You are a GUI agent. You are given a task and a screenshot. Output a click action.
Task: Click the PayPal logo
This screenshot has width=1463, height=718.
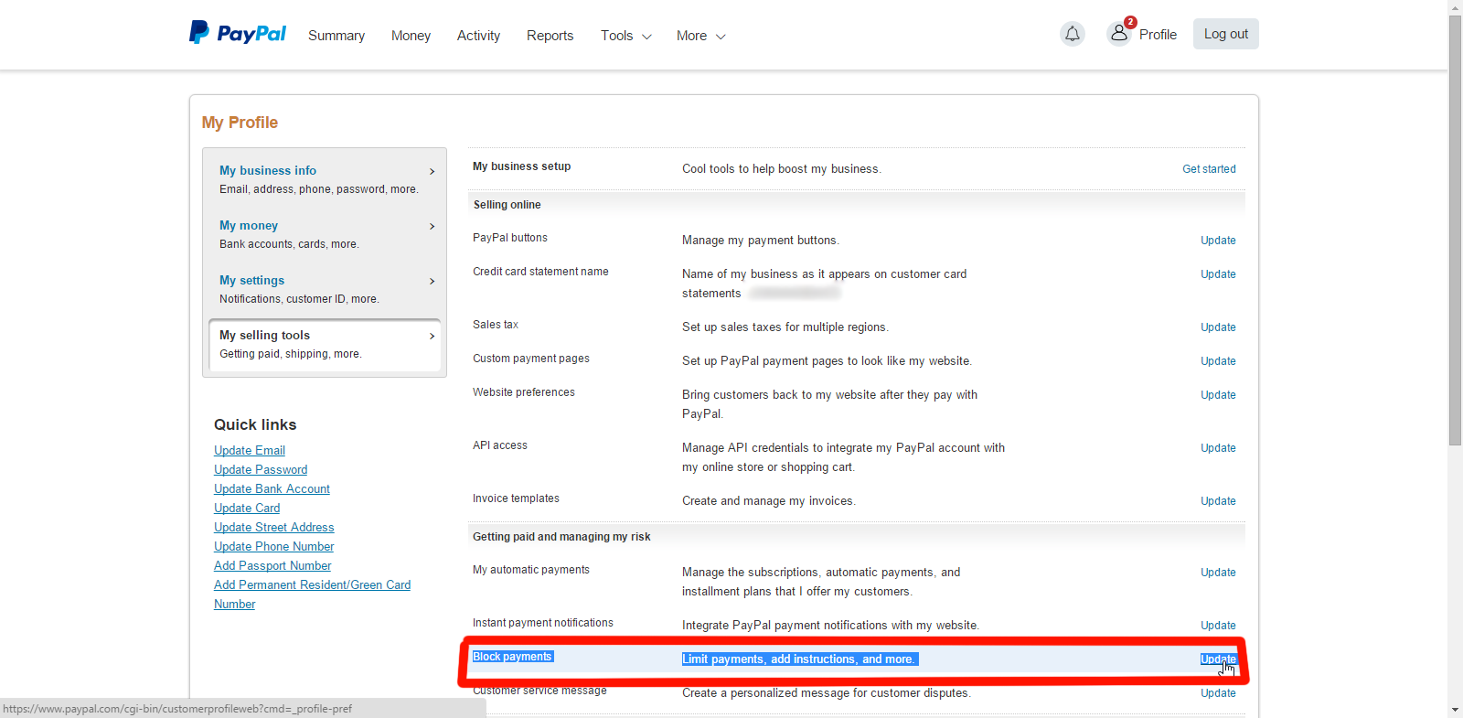(x=238, y=34)
